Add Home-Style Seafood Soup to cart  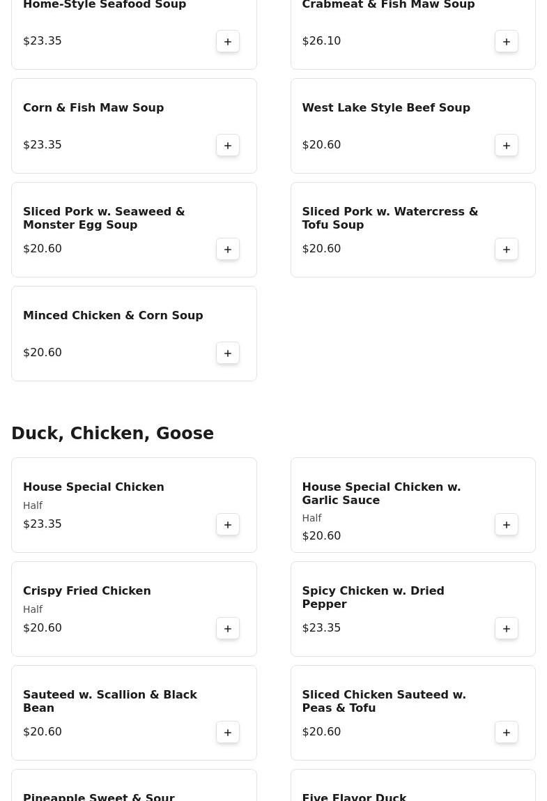228,42
